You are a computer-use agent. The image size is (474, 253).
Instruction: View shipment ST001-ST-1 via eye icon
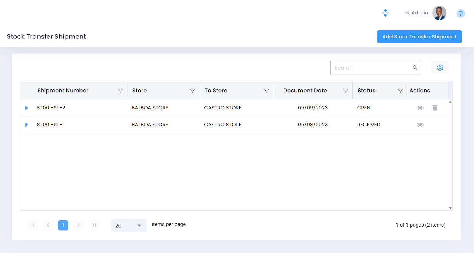(420, 125)
